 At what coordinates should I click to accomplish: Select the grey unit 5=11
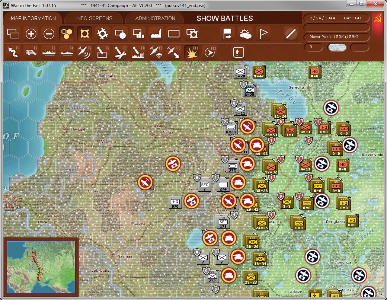[240, 109]
